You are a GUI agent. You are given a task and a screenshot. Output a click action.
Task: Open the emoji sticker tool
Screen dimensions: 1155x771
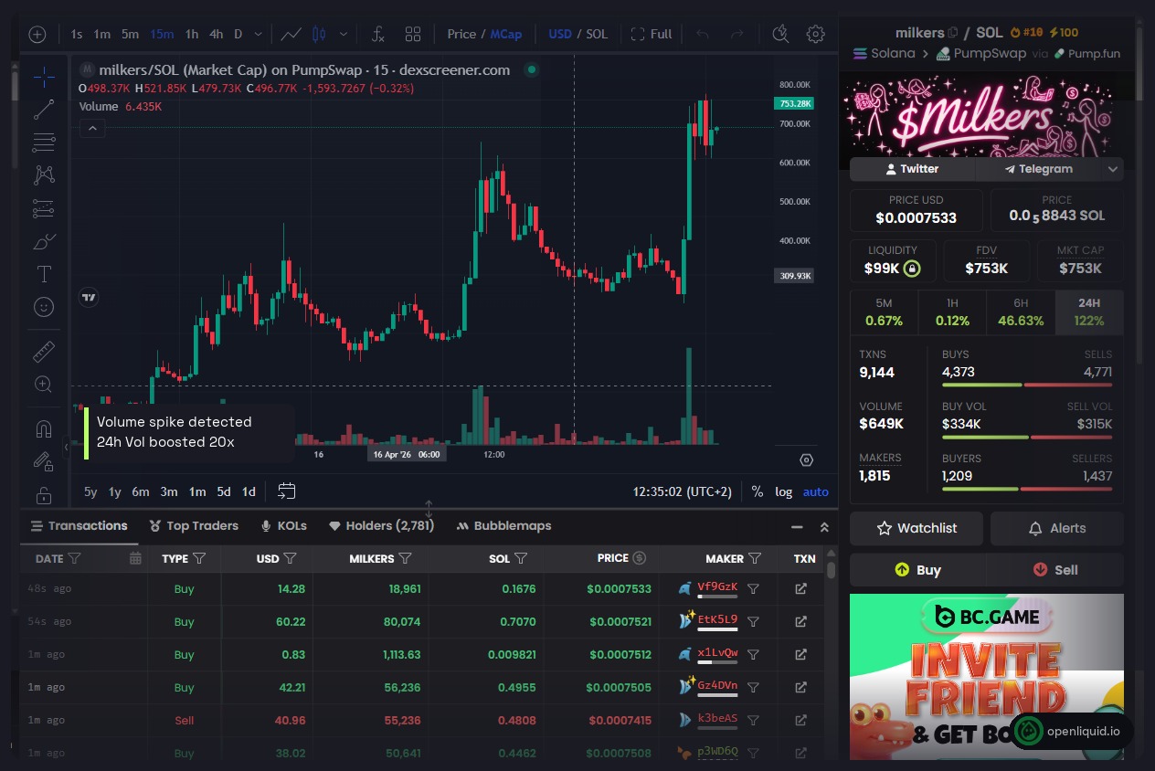44,307
